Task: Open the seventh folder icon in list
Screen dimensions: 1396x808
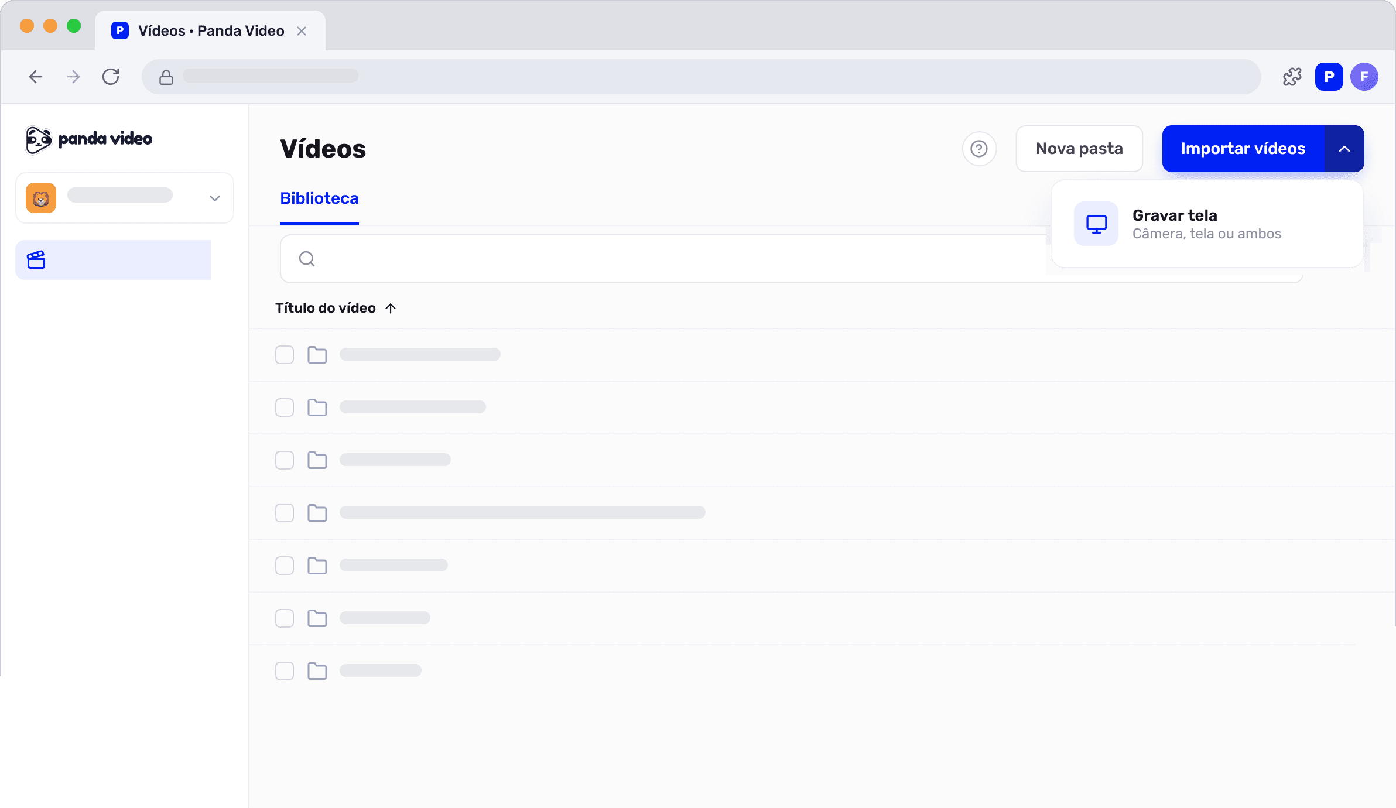Action: point(317,671)
